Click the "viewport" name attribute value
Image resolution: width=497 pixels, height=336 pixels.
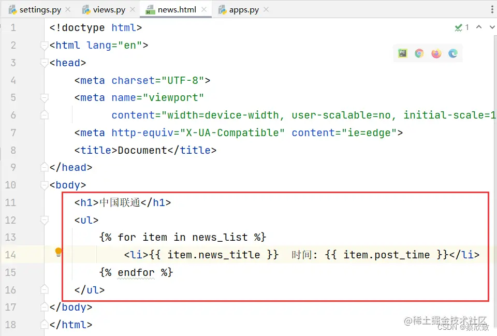pos(173,98)
